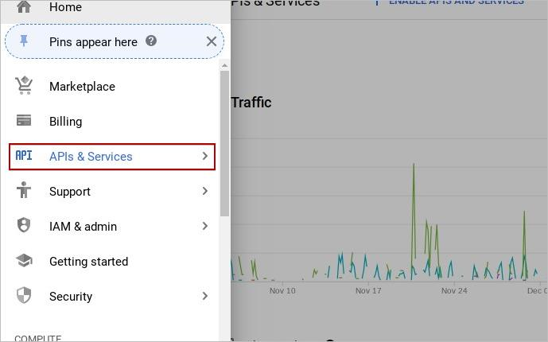
Task: Click the Billing credit card icon
Action: pos(24,121)
